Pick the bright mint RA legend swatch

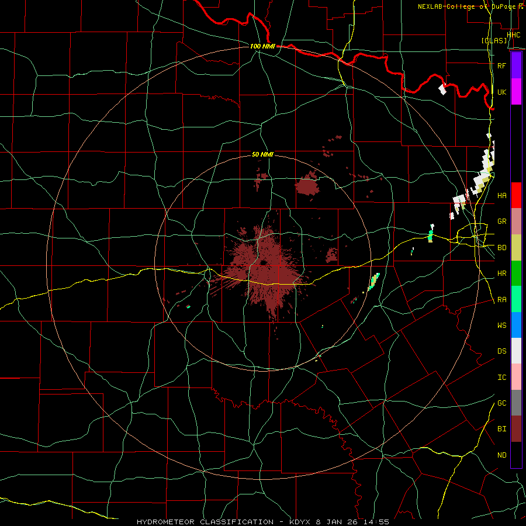[516, 299]
